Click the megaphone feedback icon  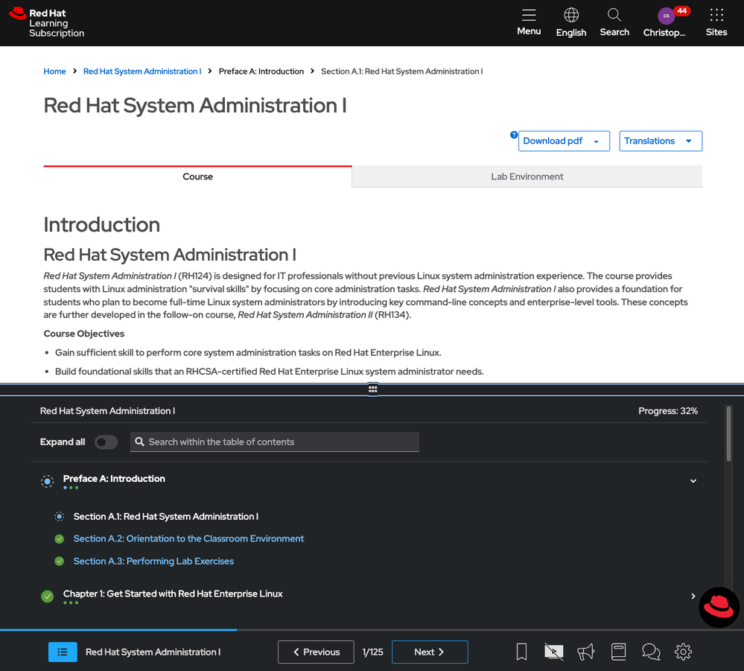586,652
